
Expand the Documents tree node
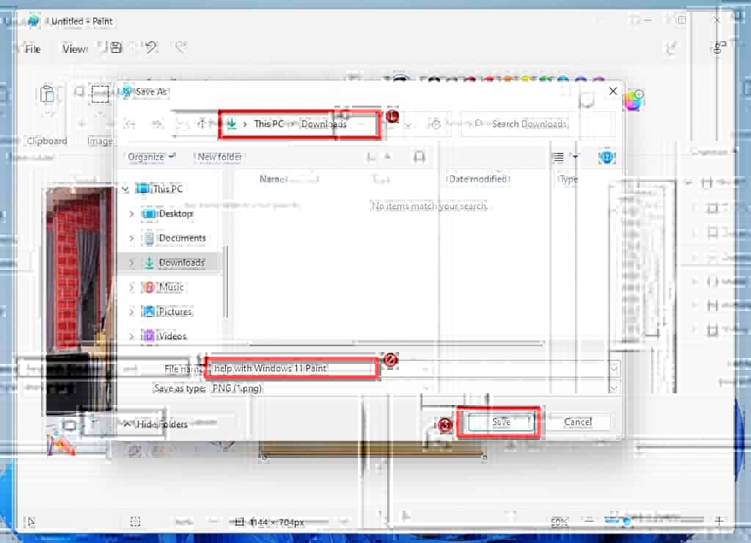[132, 238]
